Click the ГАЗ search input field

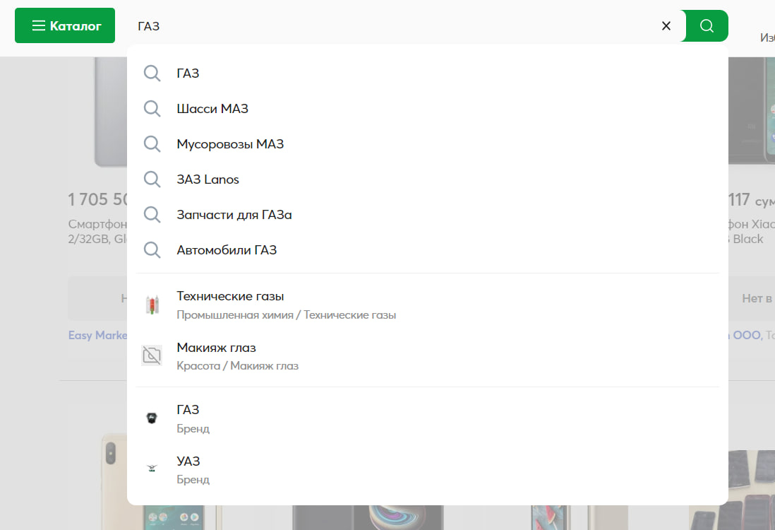pos(395,26)
